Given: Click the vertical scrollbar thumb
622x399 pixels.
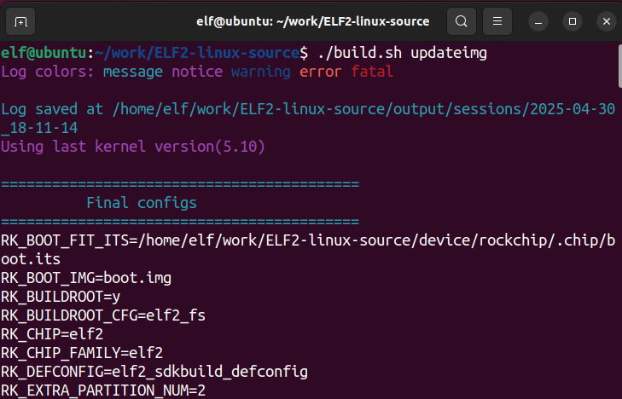Looking at the screenshot, I should click(619, 66).
